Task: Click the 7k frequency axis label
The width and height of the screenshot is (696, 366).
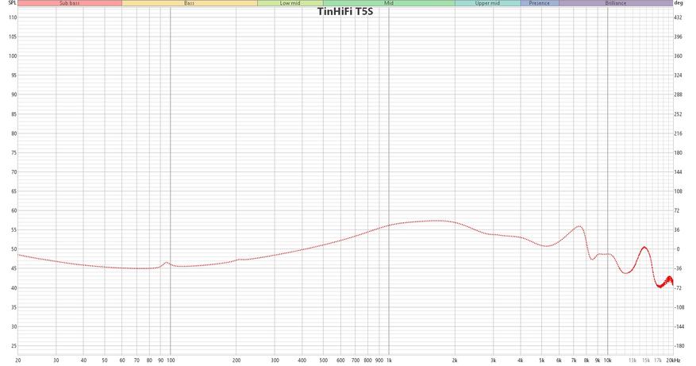Action: point(574,360)
